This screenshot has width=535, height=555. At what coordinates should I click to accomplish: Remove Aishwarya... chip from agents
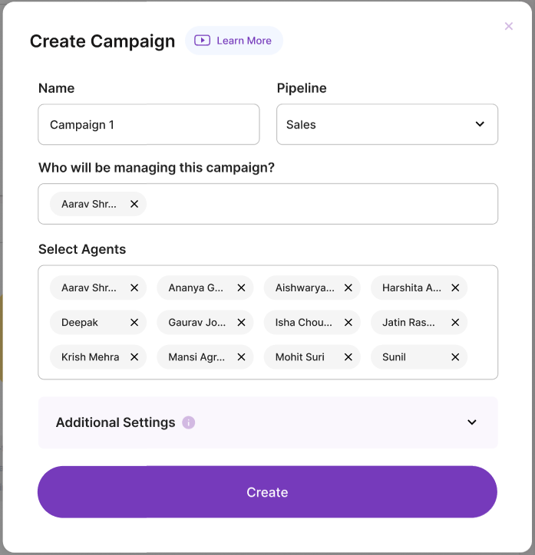(348, 288)
